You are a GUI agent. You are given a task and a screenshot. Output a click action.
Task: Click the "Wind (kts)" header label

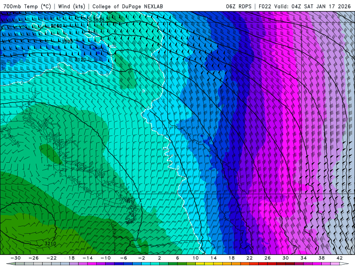coord(71,6)
